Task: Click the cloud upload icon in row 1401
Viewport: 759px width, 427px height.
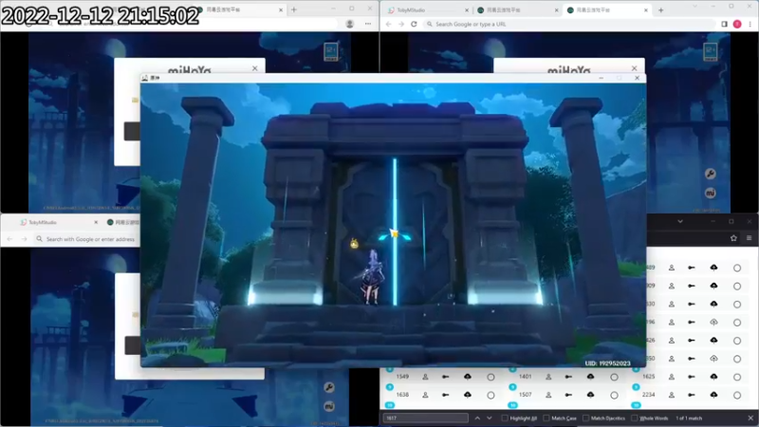Action: click(x=590, y=377)
